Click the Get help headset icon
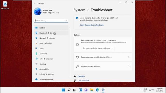Viewport: 166px width, 93px height. point(75,76)
